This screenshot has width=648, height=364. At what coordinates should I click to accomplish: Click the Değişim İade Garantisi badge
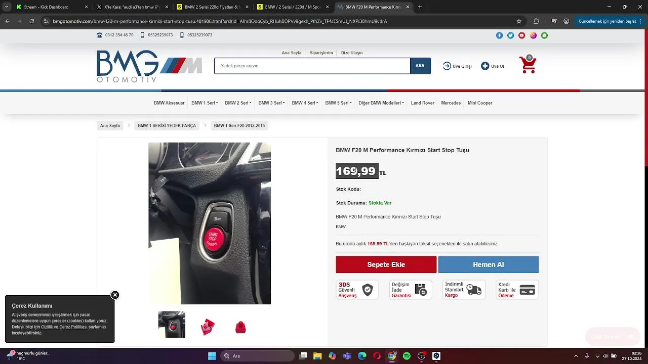[x=411, y=290]
